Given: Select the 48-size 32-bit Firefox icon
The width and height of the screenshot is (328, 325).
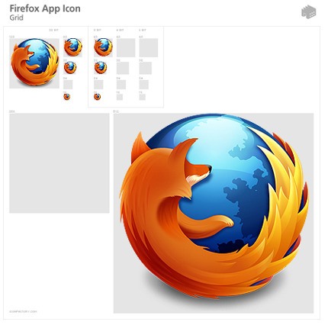Looking at the screenshot, I should [72, 47].
